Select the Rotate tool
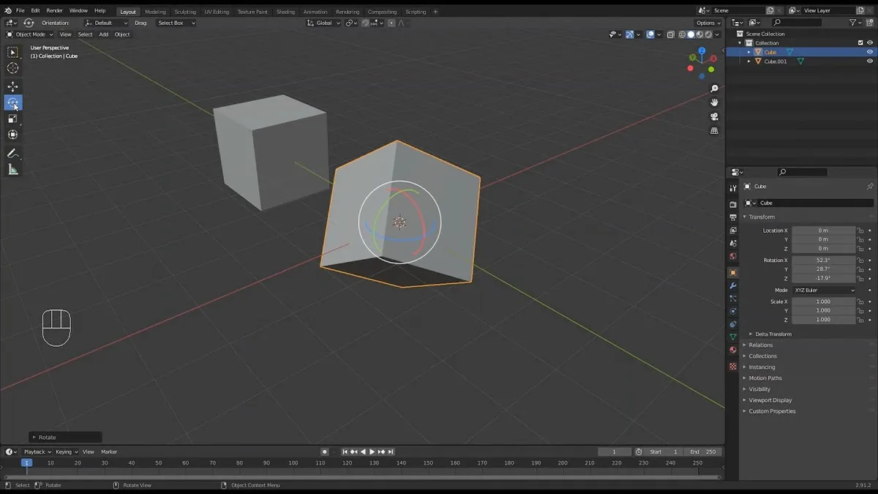This screenshot has width=878, height=494. [x=13, y=102]
